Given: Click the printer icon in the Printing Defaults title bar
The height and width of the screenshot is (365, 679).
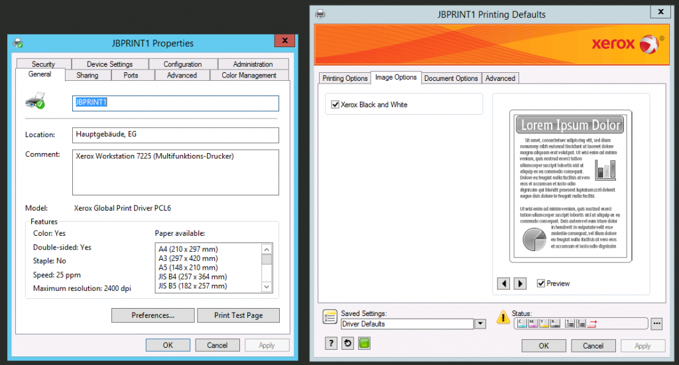Looking at the screenshot, I should click(x=320, y=15).
